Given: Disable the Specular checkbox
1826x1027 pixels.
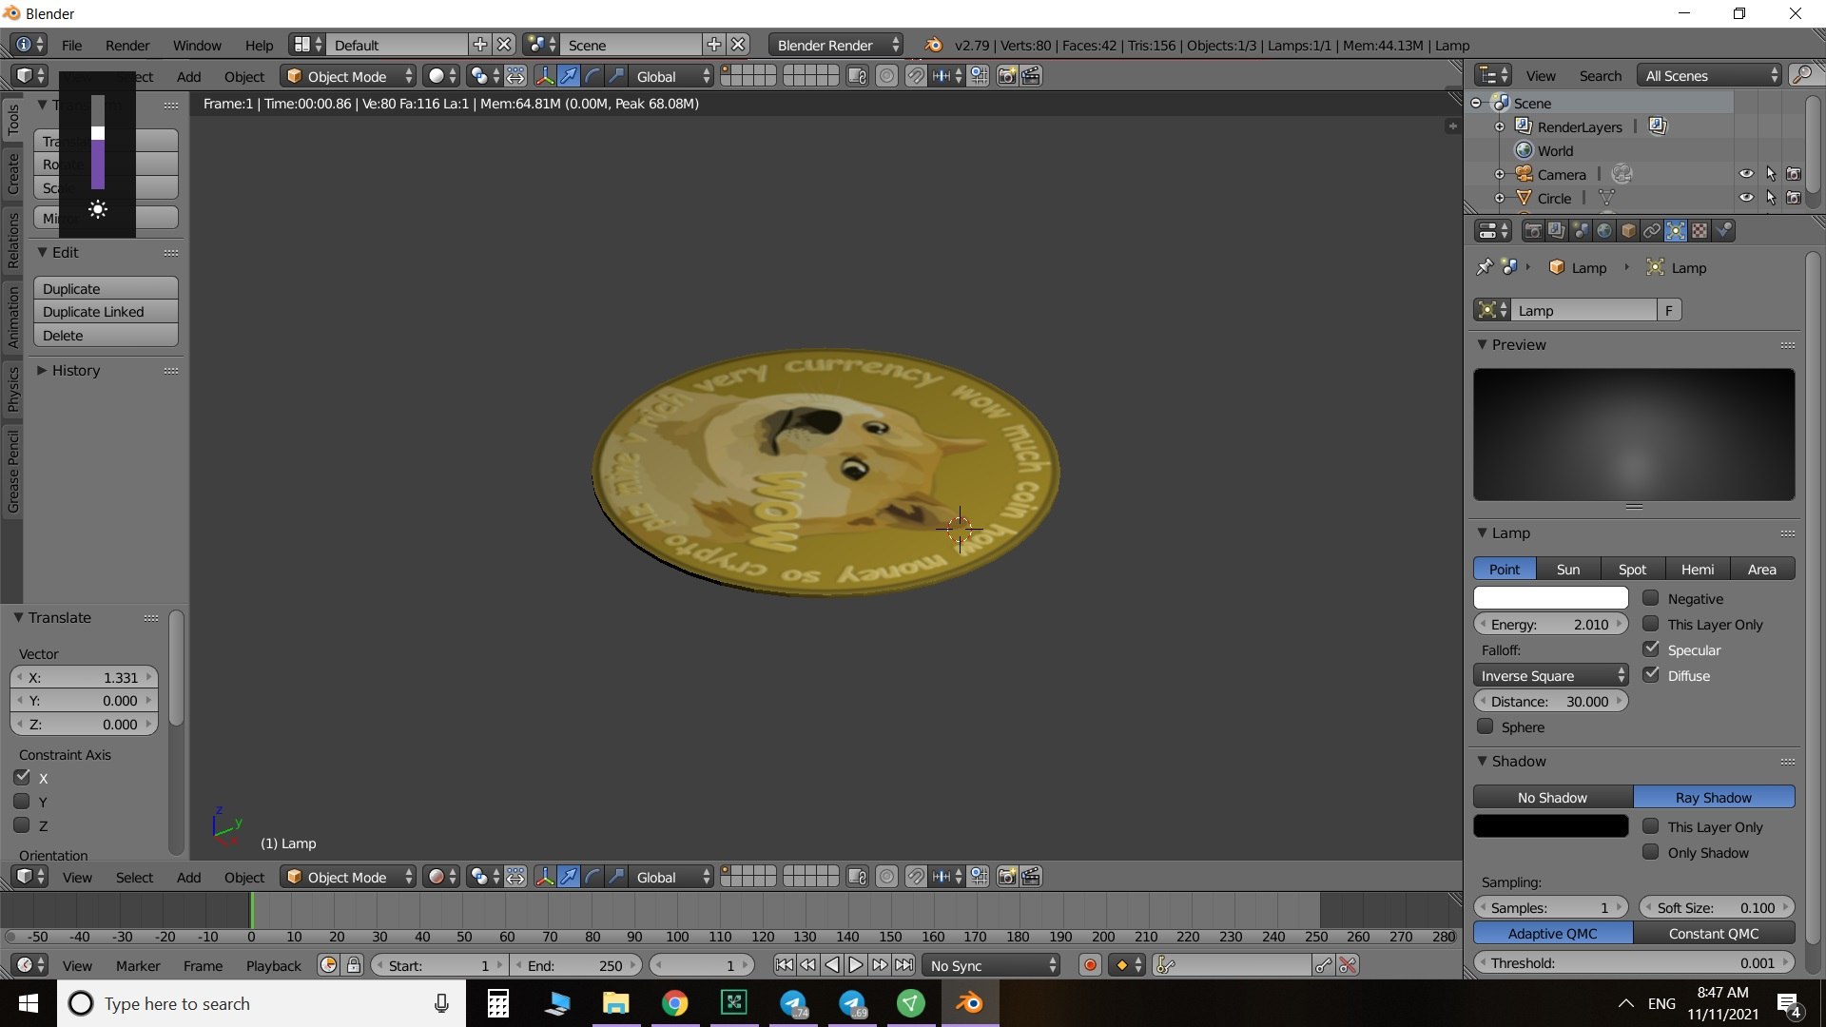Looking at the screenshot, I should click(1651, 649).
